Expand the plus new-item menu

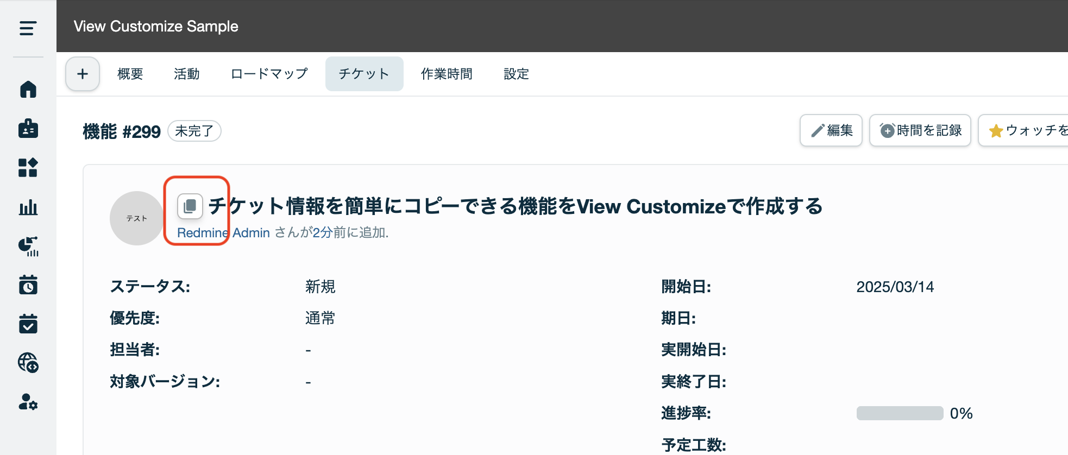83,74
